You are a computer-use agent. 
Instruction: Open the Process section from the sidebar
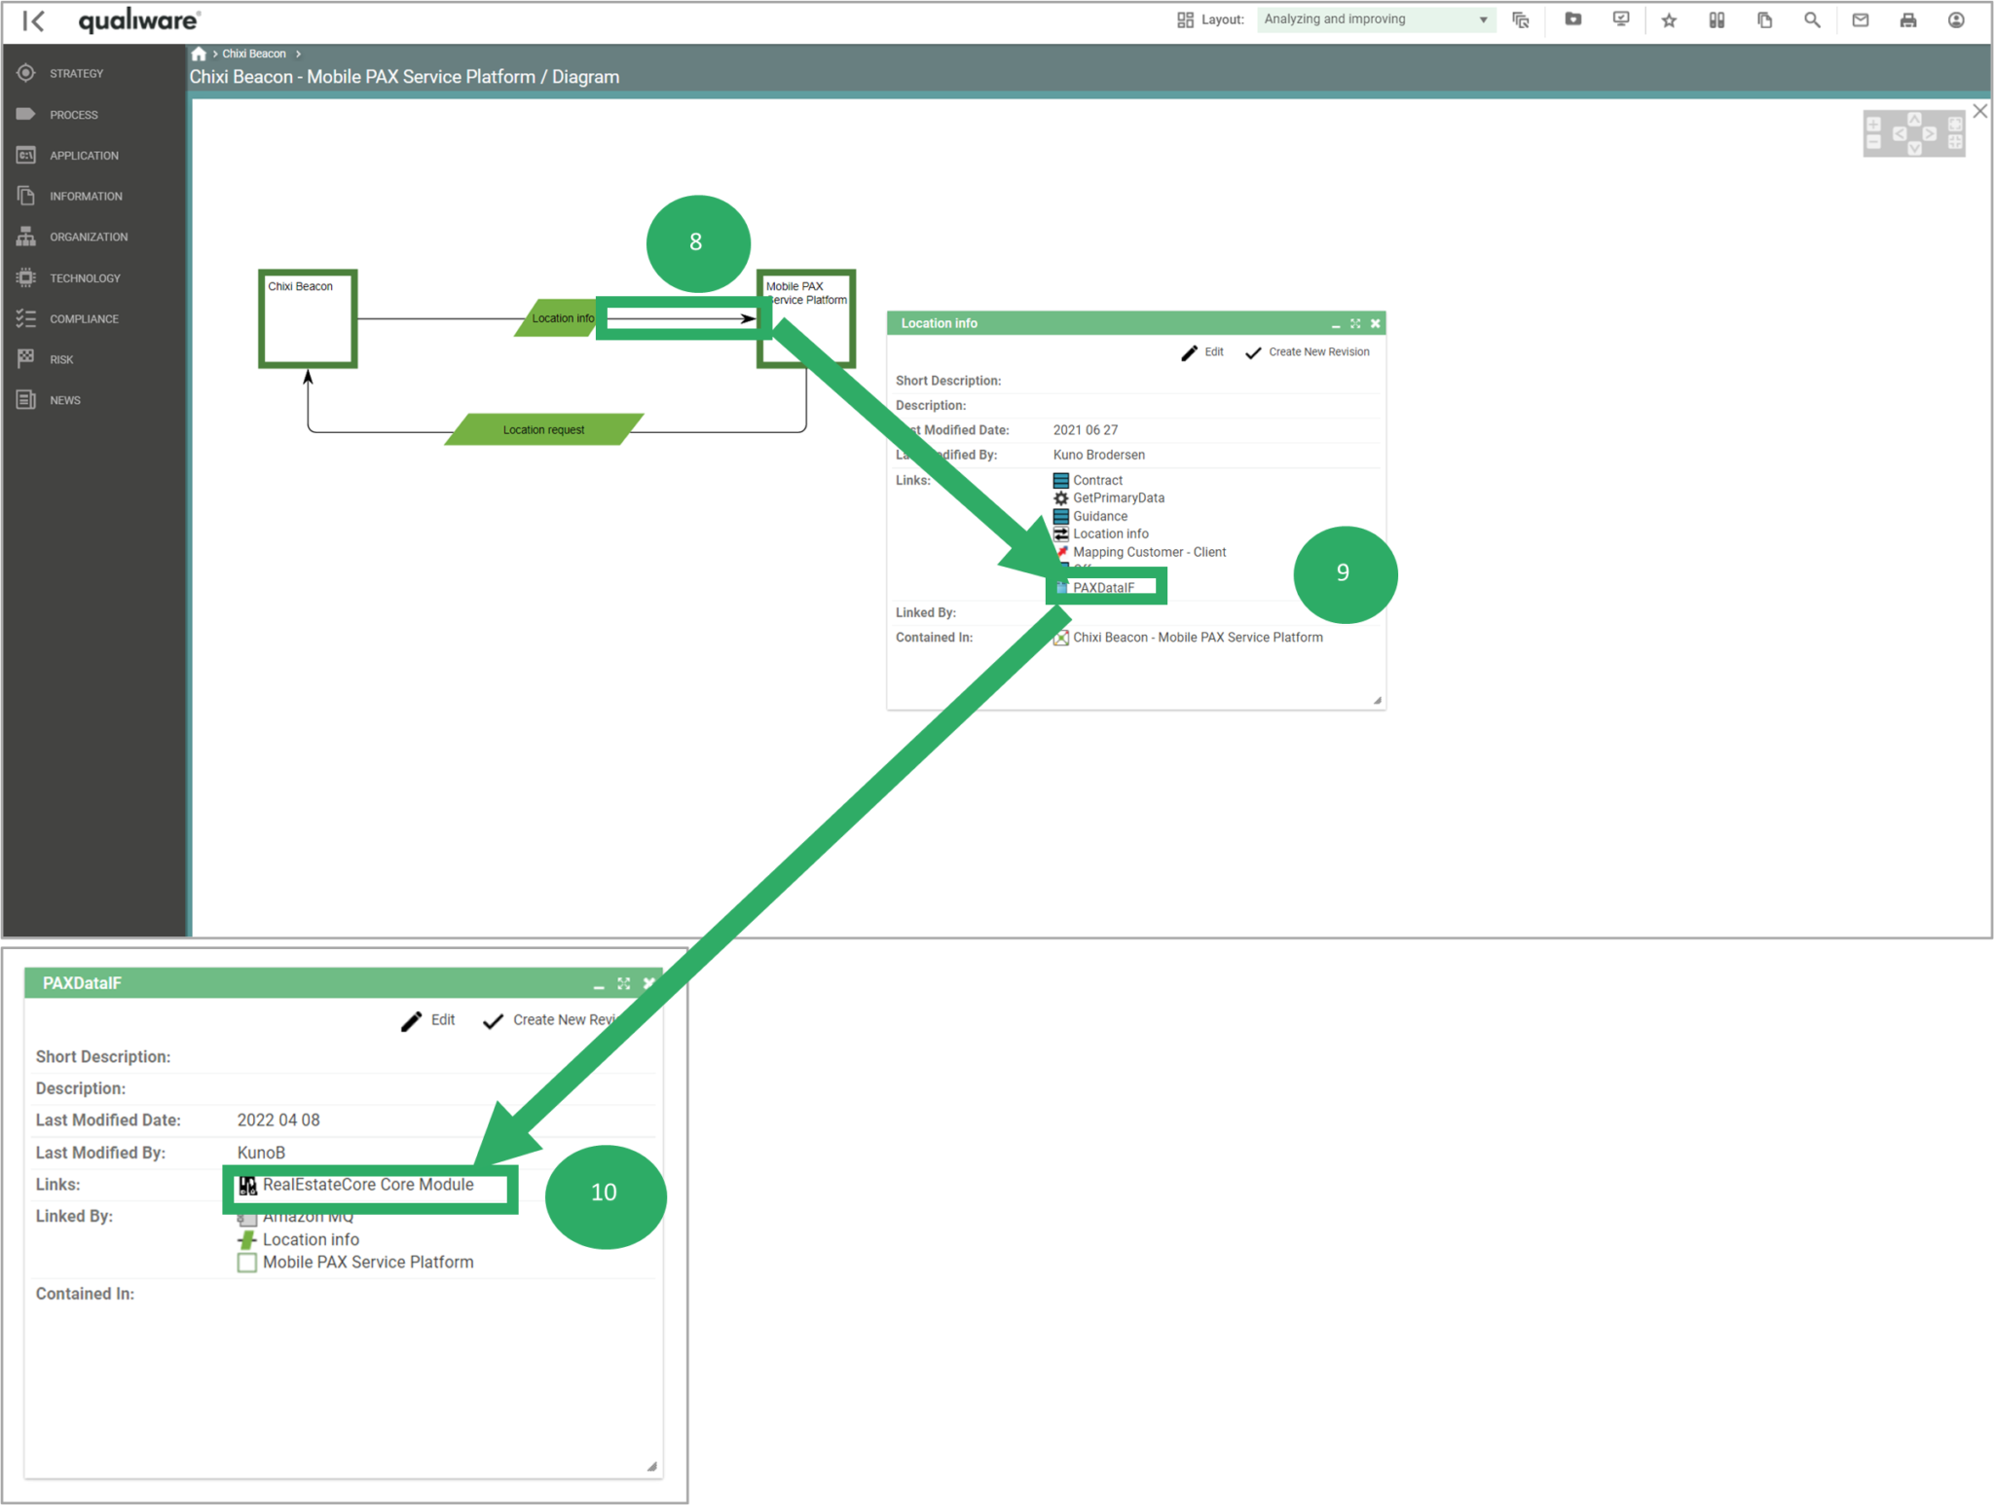74,114
